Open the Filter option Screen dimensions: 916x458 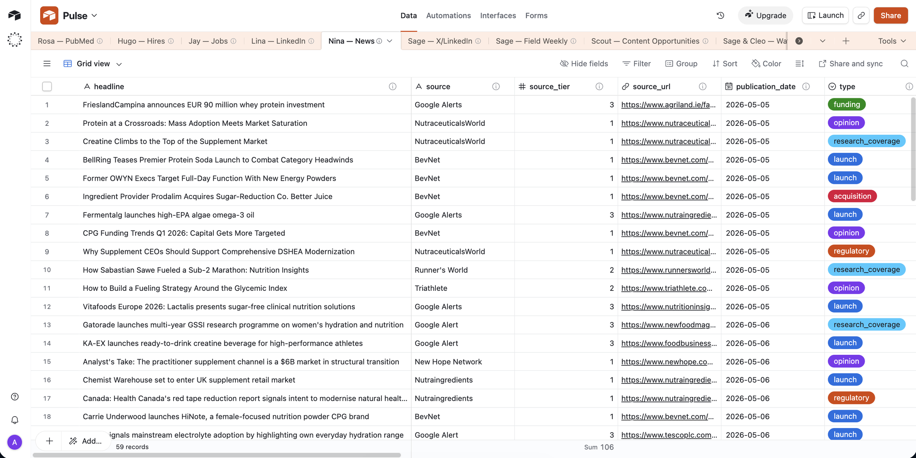coord(637,63)
